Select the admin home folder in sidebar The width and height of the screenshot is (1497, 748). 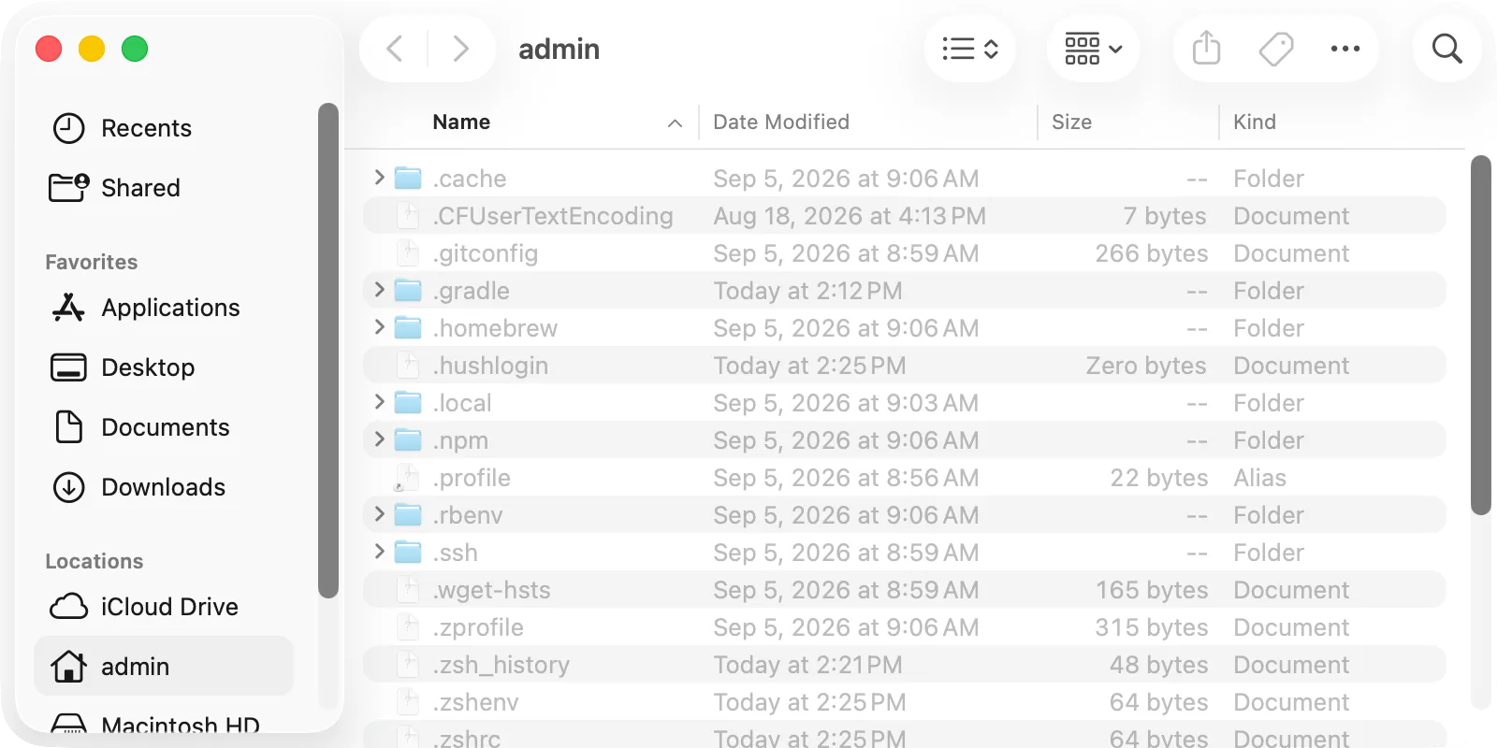(164, 667)
